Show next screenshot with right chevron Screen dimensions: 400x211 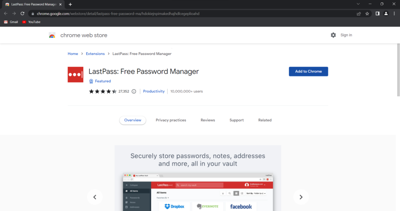[x=301, y=197]
